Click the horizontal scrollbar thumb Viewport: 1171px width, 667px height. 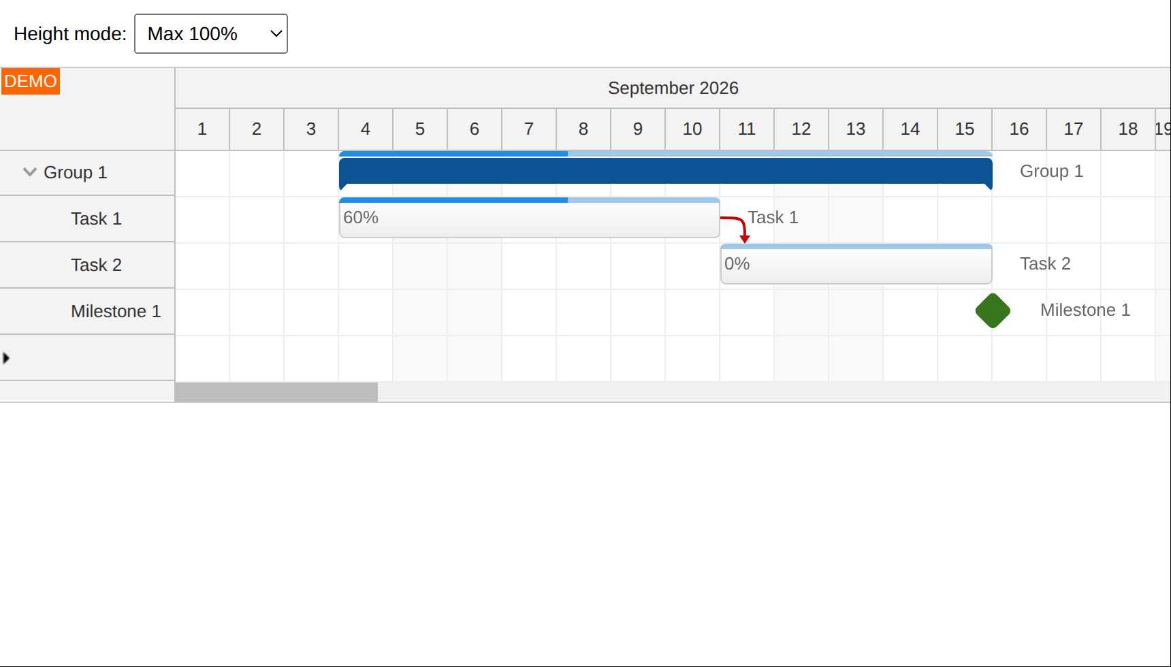click(276, 392)
